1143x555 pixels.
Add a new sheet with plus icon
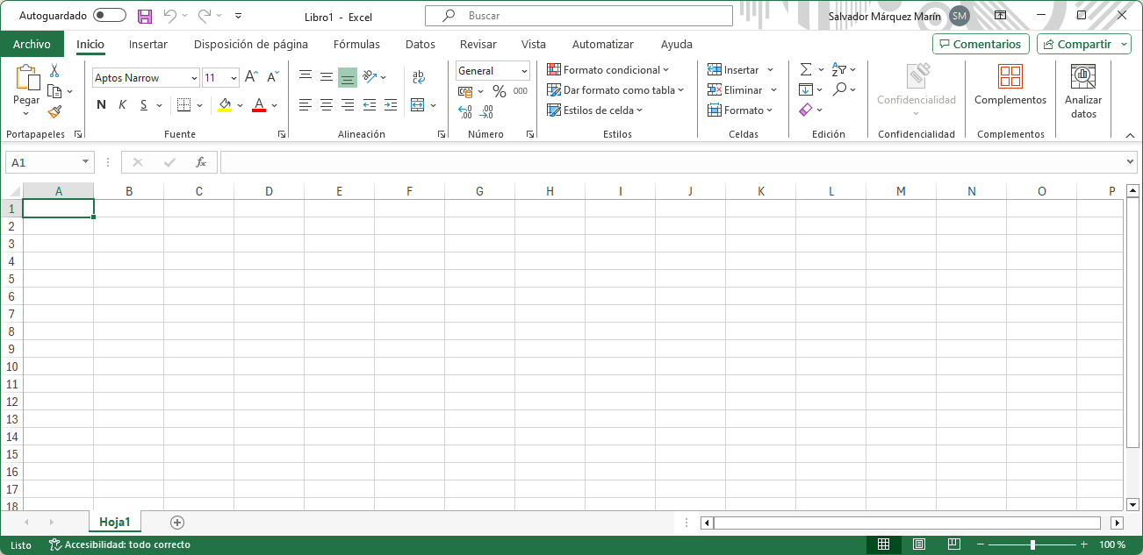177,523
